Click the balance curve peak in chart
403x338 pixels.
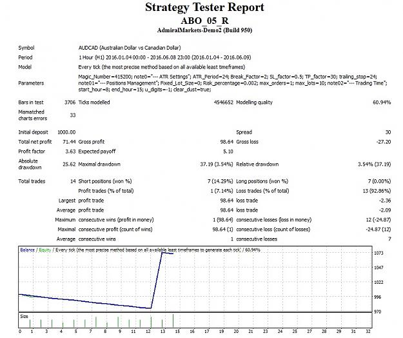coord(162,253)
